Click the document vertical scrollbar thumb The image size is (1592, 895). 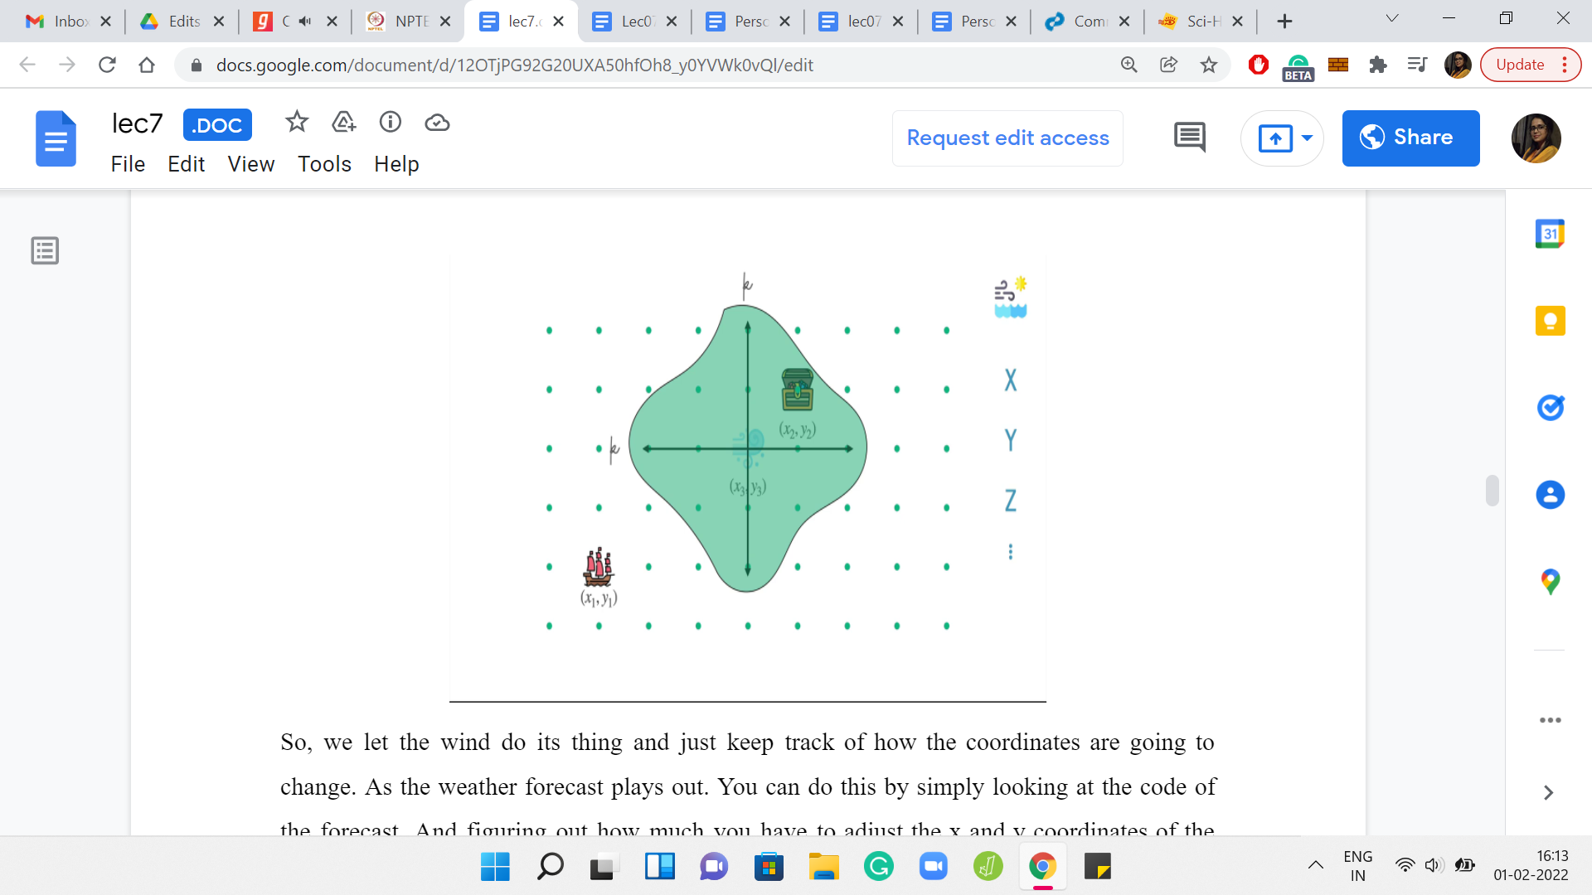pyautogui.click(x=1492, y=490)
